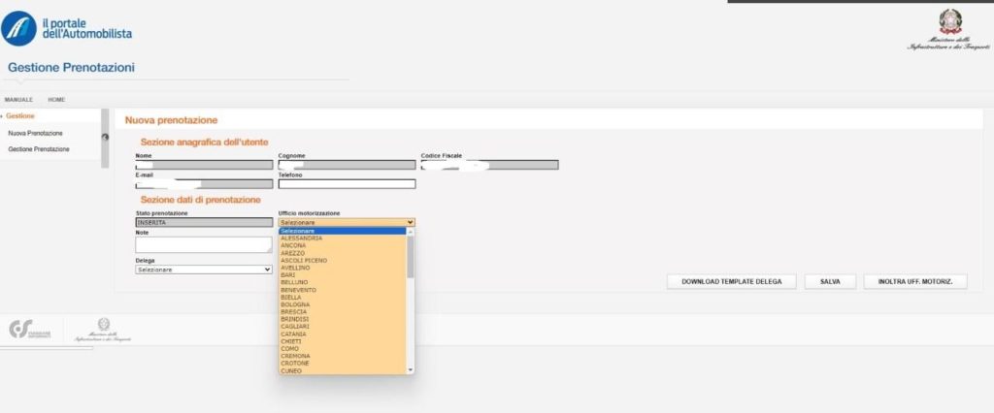Select BRESCIA from the office list
This screenshot has width=994, height=413.
tap(343, 312)
